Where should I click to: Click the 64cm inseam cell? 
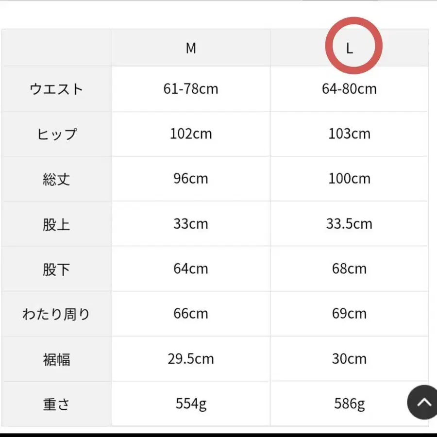click(191, 269)
